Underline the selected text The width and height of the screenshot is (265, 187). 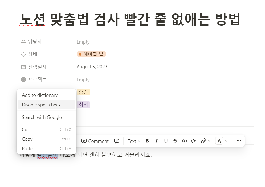click(x=166, y=141)
